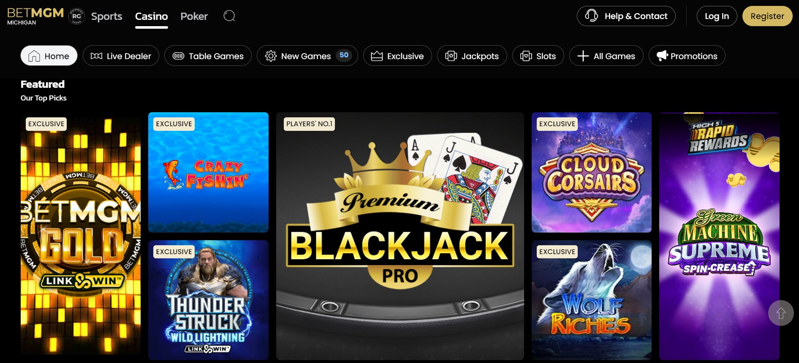Viewport: 799px width, 363px height.
Task: Select the Table Games filter
Action: pos(208,56)
